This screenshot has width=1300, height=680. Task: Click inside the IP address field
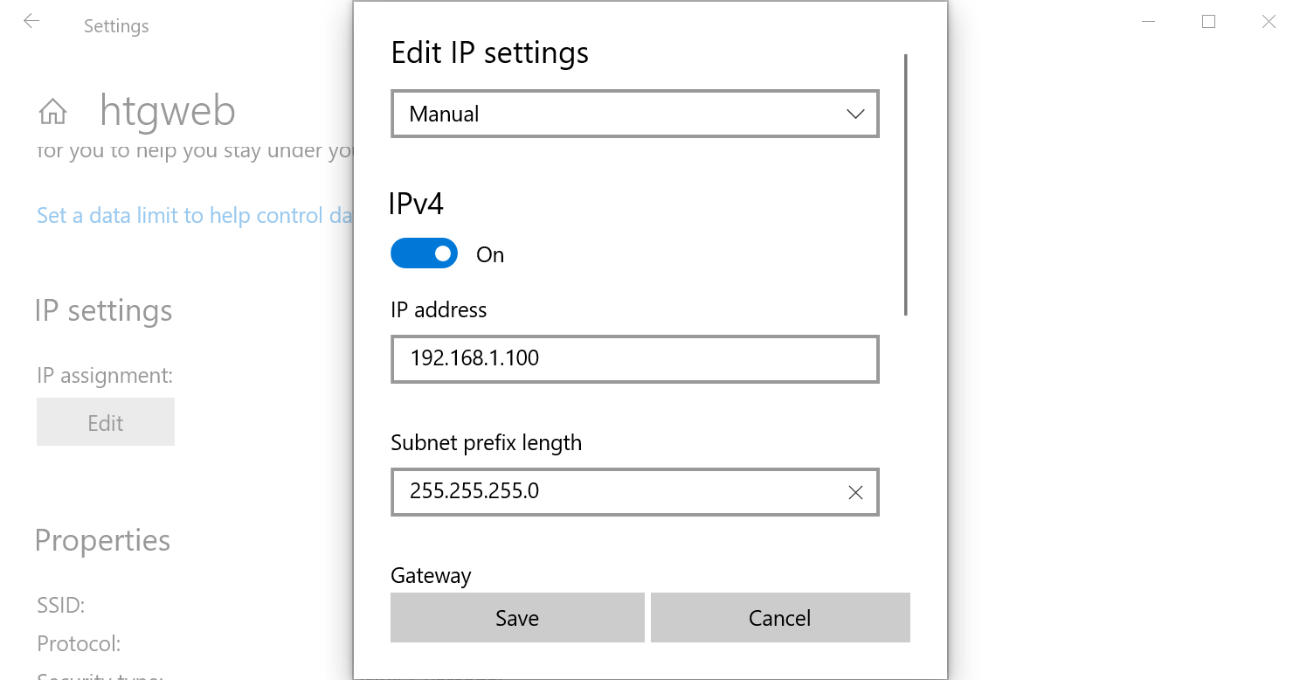tap(635, 358)
